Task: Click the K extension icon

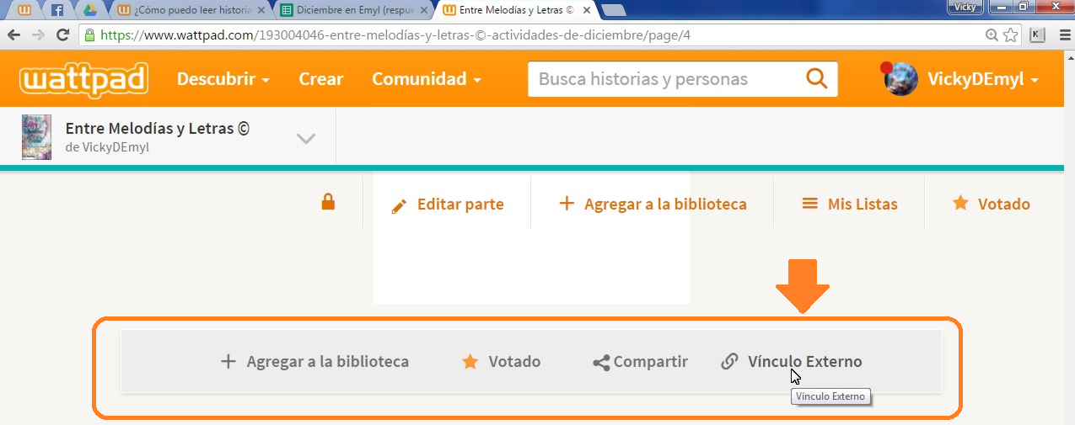Action: click(x=1037, y=35)
